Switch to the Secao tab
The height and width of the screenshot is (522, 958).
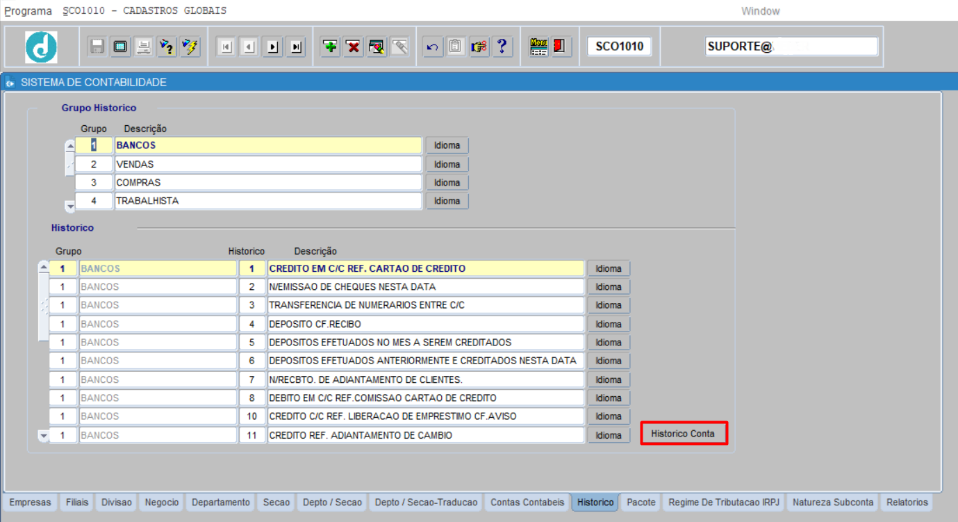point(276,503)
